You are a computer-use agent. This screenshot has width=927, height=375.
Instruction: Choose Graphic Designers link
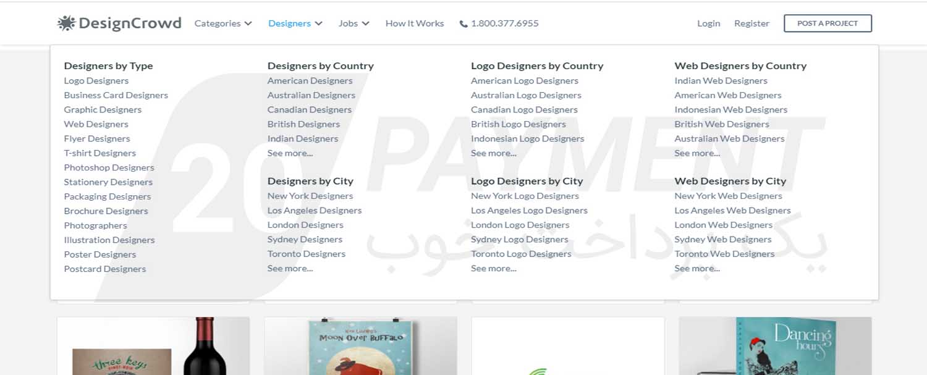pyautogui.click(x=103, y=110)
